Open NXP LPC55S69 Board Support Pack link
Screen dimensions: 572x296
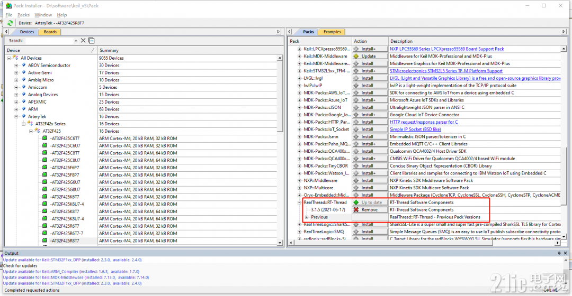click(x=446, y=49)
